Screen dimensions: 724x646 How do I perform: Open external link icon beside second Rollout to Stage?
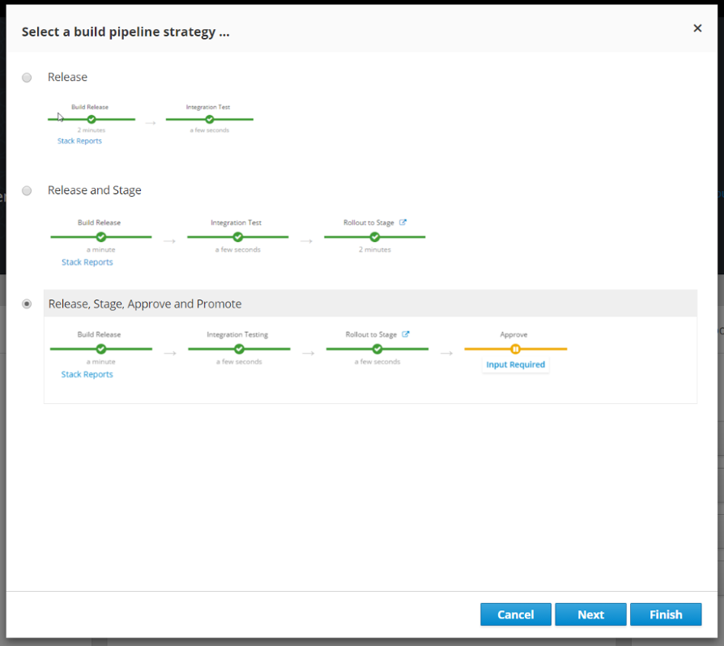pos(403,223)
